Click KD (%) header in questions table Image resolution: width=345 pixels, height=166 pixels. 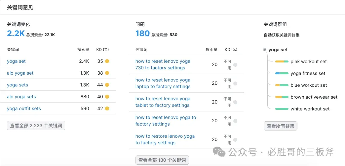tap(231, 50)
